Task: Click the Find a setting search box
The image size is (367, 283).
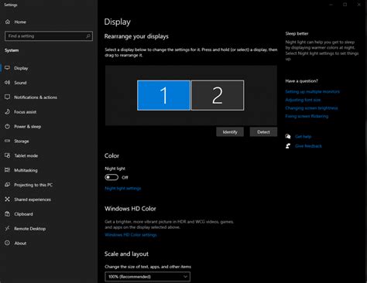Action: [49, 36]
